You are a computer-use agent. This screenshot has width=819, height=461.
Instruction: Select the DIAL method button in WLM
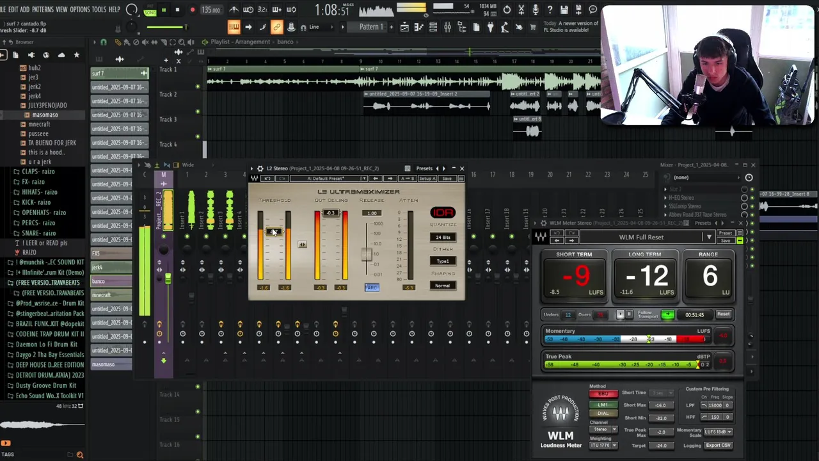coord(603,414)
